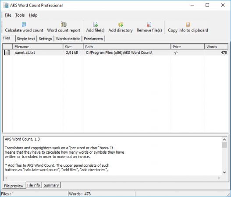Click the document icon beside sanet.st.txt
Screen dimensions: 231x197
pos(7,53)
